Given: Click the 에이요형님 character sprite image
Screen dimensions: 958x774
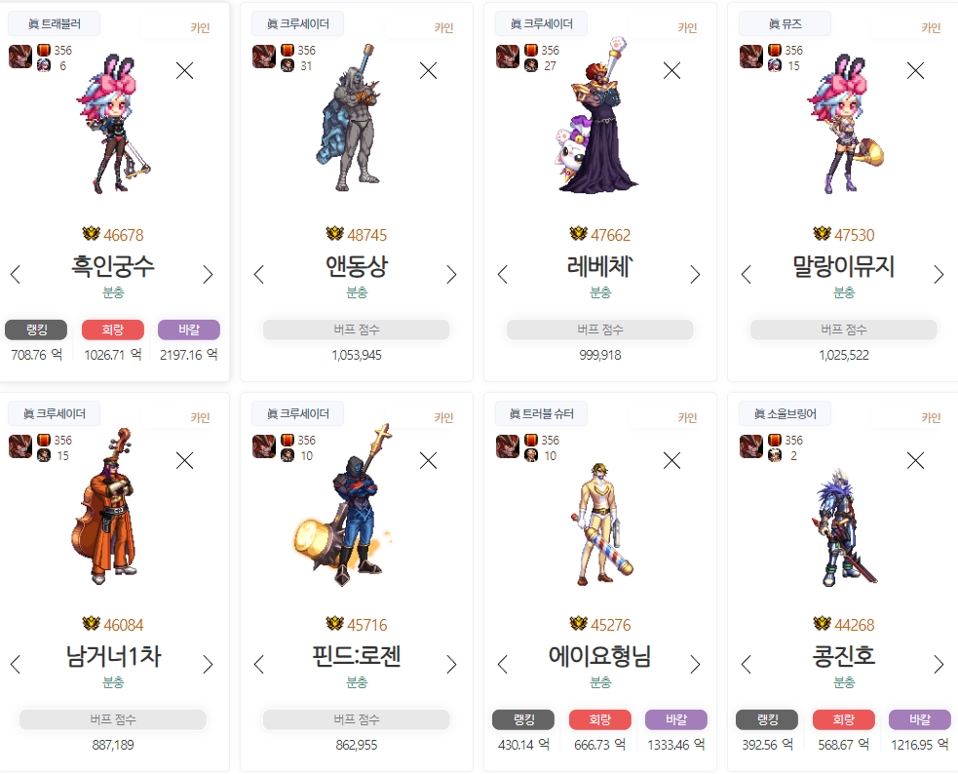Looking at the screenshot, I should coord(600,524).
